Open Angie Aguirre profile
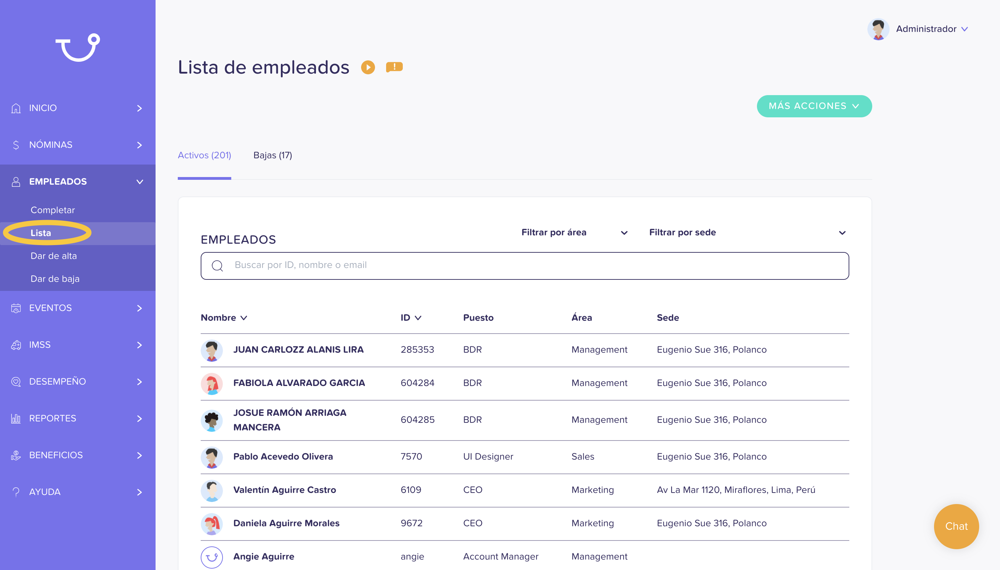 (264, 556)
